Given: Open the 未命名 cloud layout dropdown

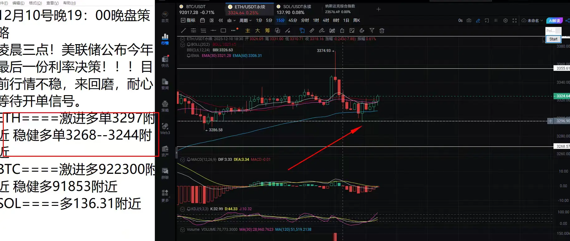Looking at the screenshot, I should 532,21.
